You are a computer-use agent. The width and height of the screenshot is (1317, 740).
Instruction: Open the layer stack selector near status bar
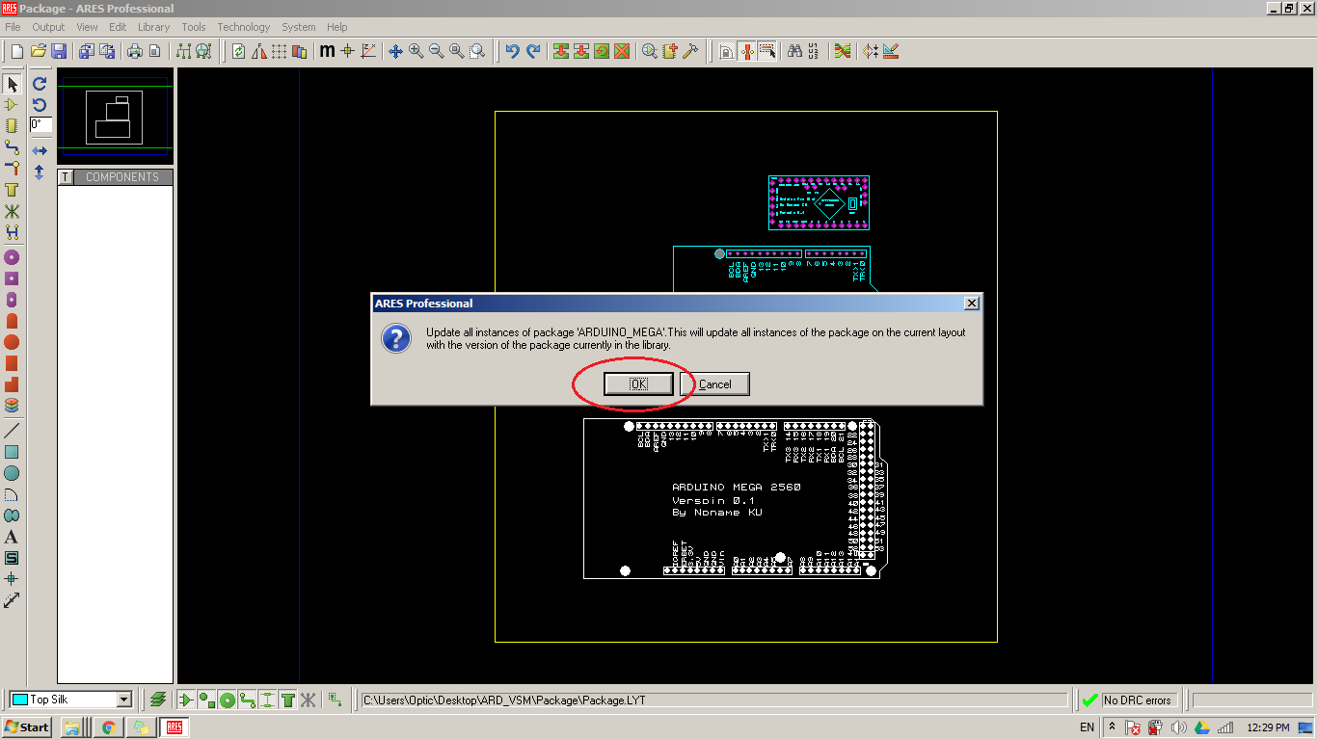[159, 699]
